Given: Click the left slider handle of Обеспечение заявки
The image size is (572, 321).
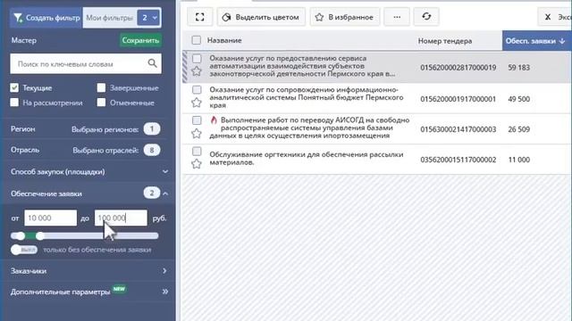Looking at the screenshot, I should pos(21,235).
